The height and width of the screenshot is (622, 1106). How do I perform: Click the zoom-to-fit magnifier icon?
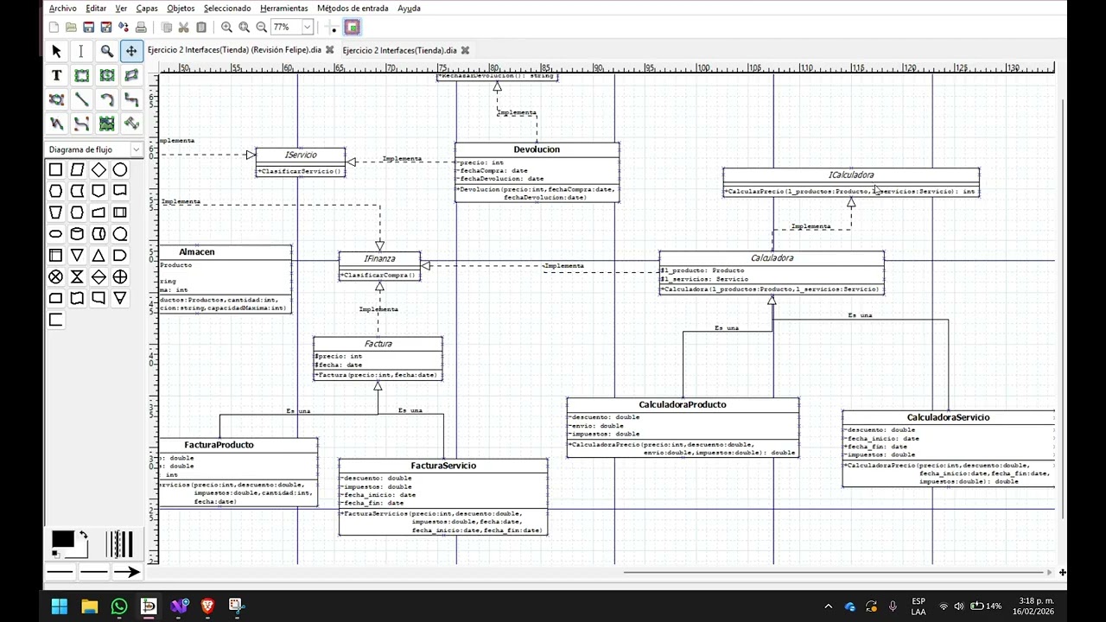coord(244,28)
